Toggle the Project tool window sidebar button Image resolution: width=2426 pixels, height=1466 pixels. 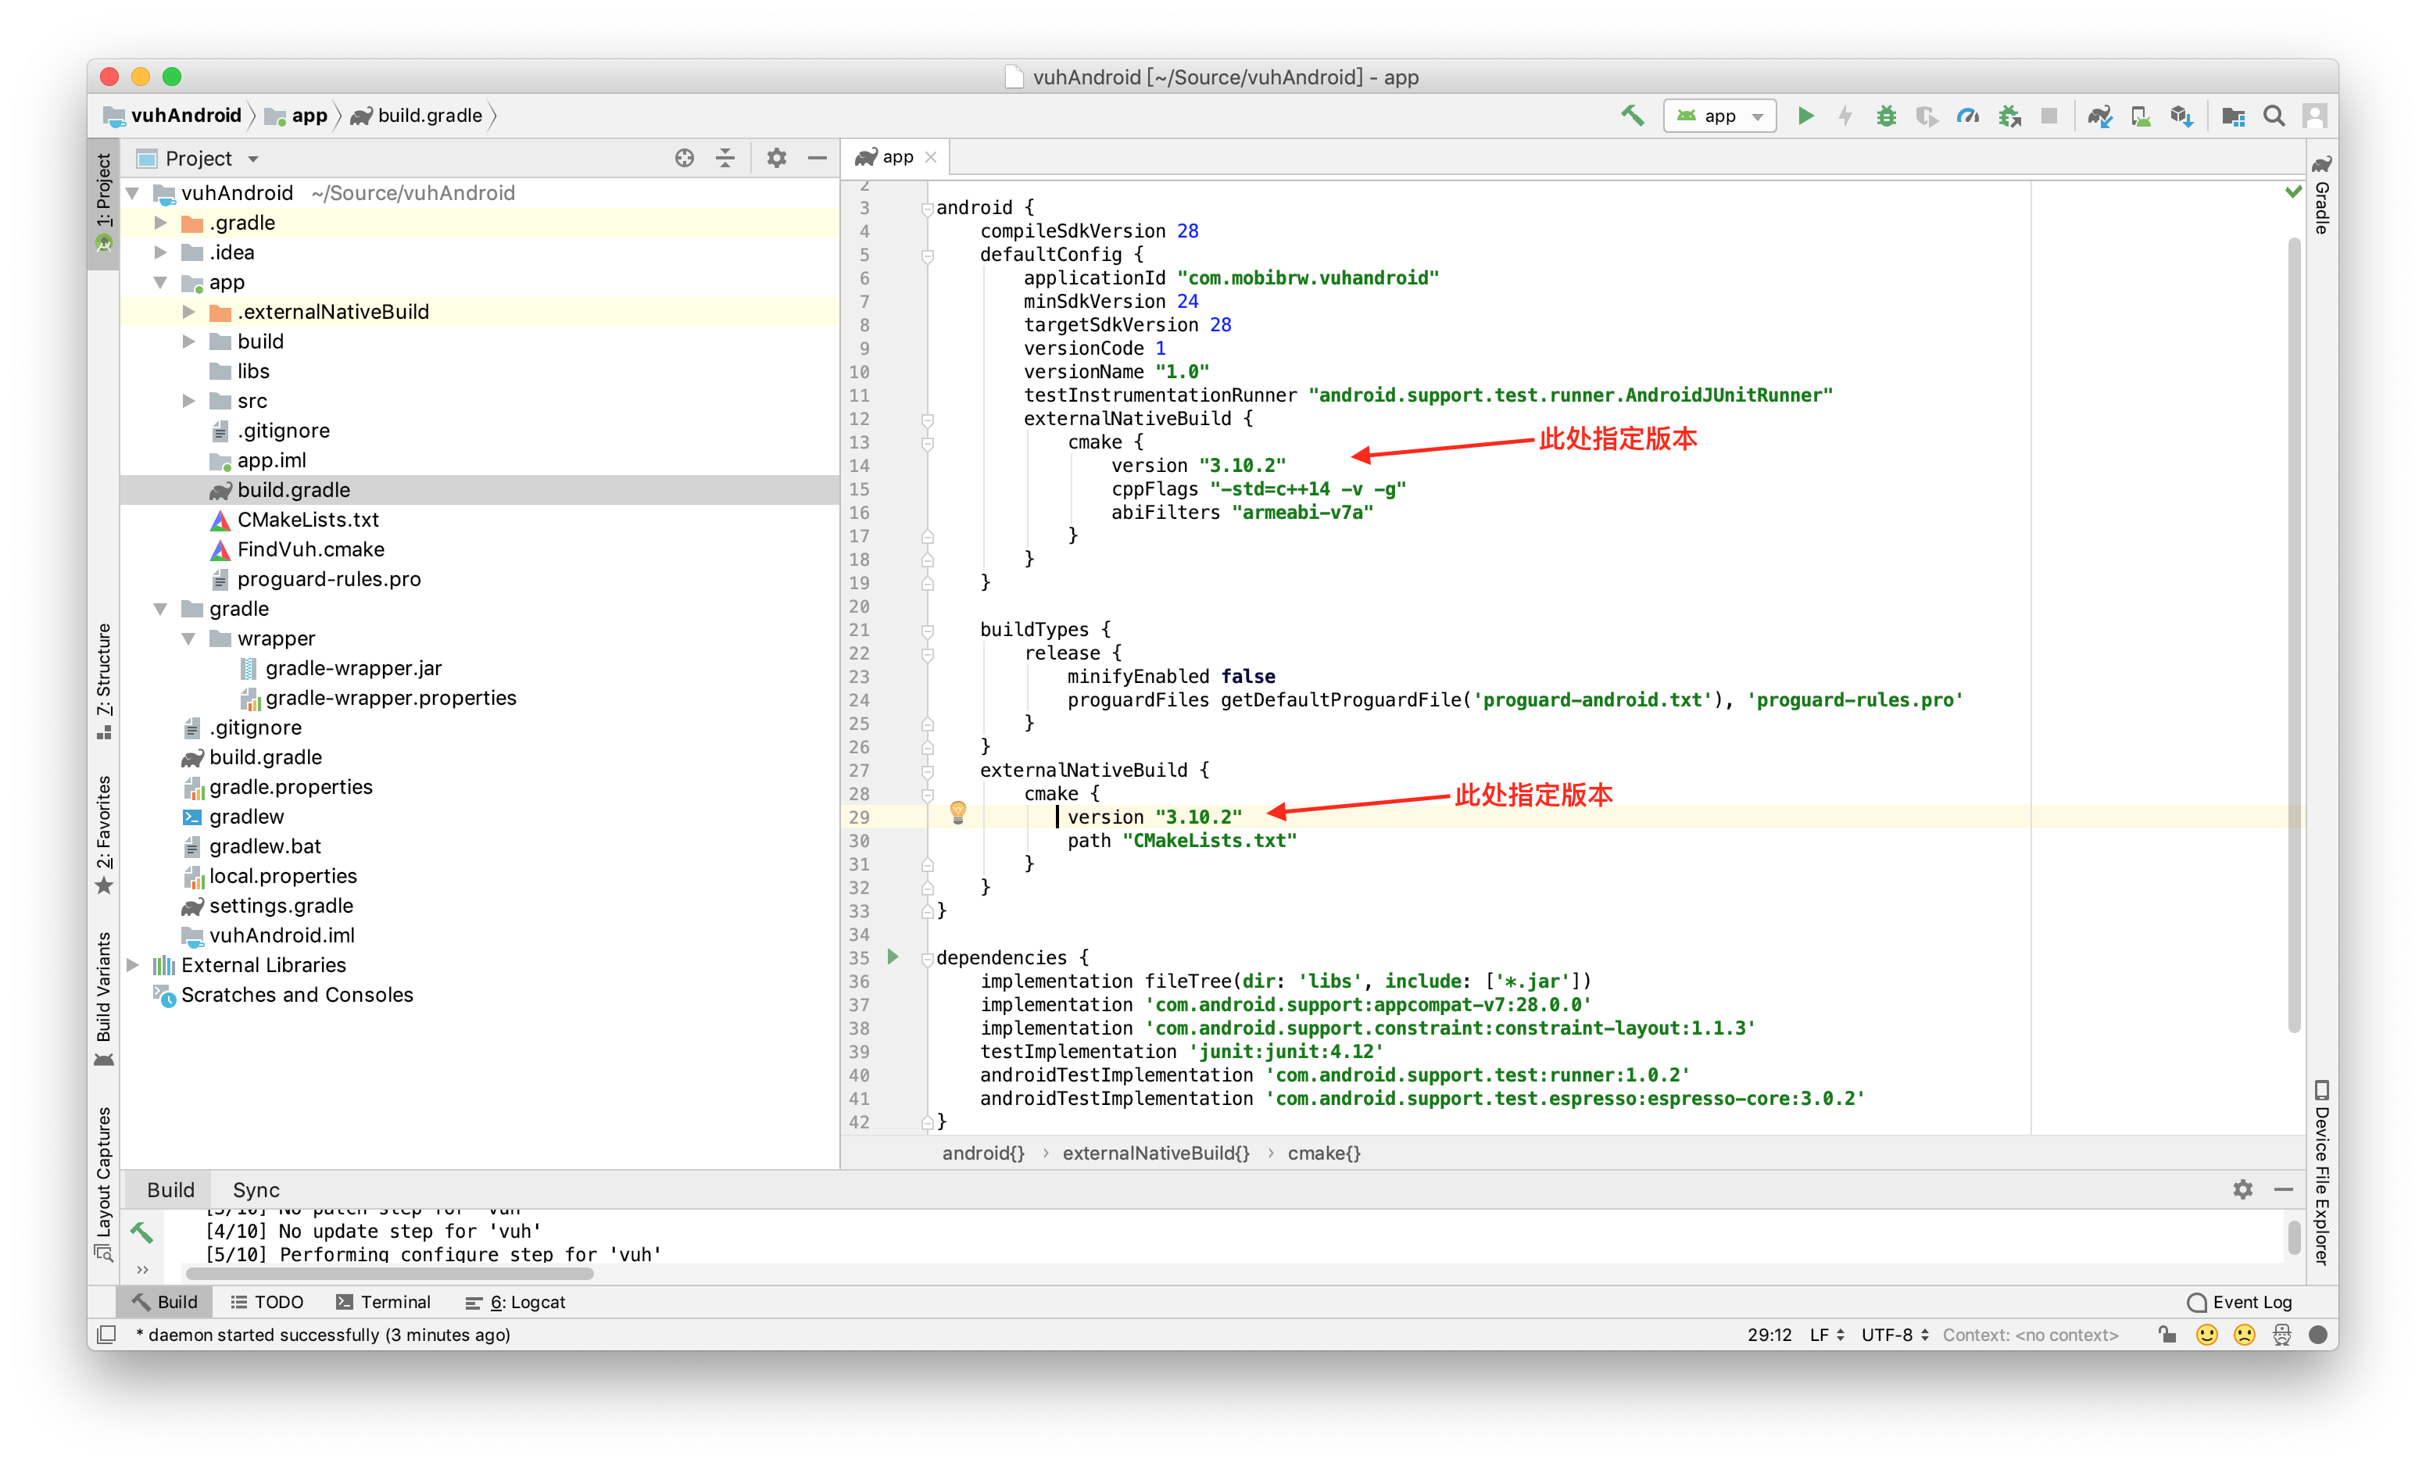point(103,202)
